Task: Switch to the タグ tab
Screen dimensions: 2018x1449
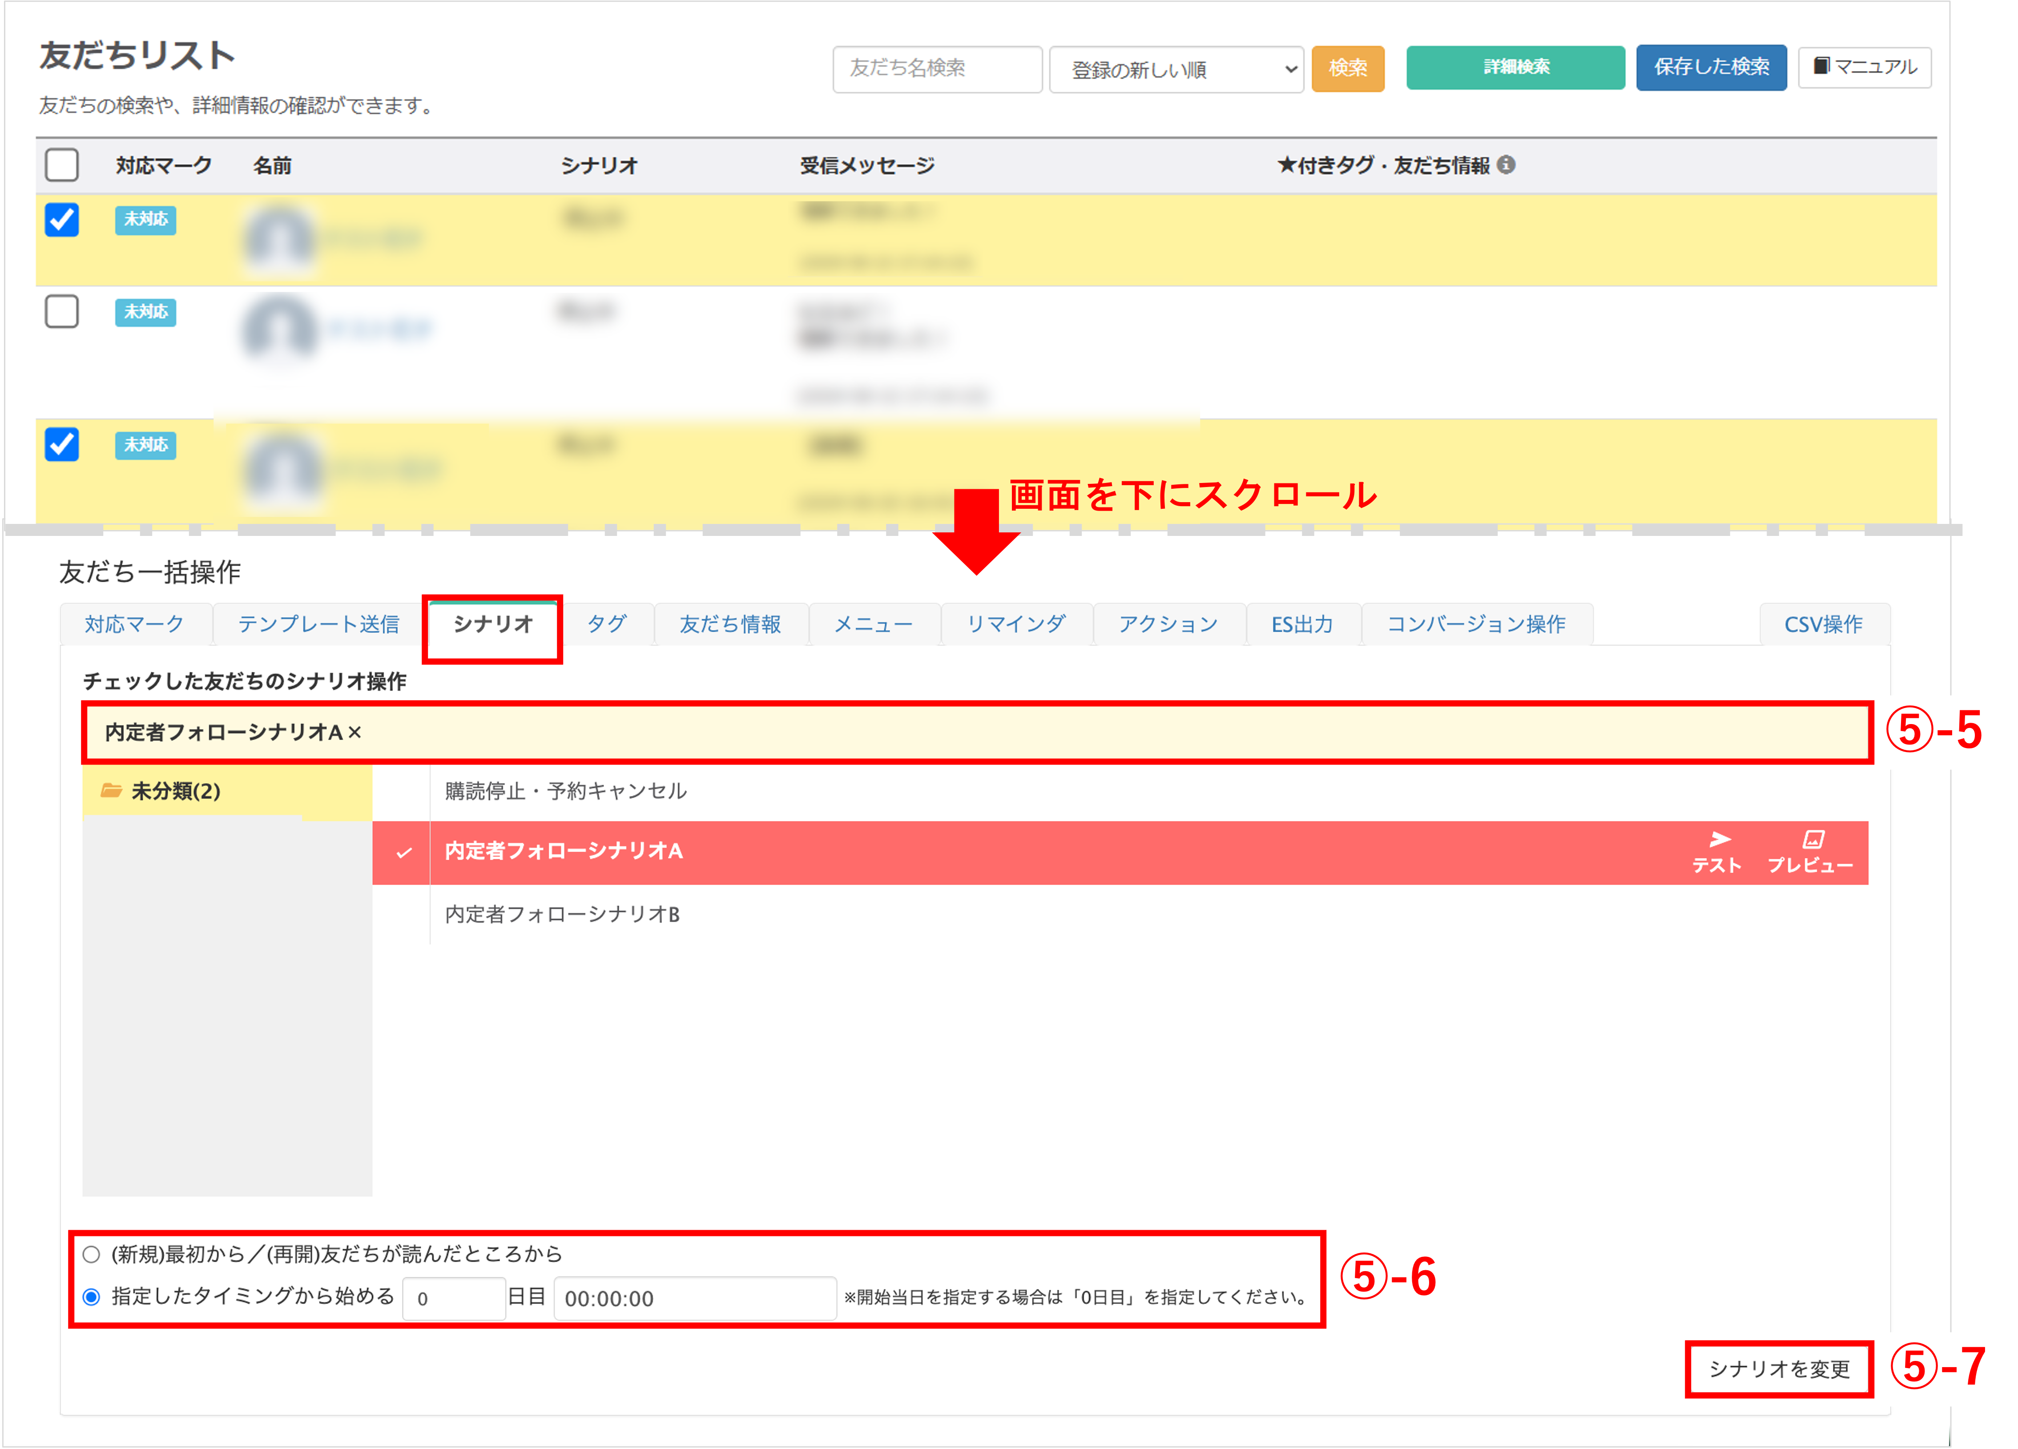Action: tap(607, 624)
